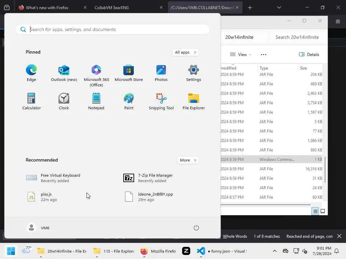Open the weather widget on taskbar
Viewport: 346px width, 259px height.
click(26, 251)
